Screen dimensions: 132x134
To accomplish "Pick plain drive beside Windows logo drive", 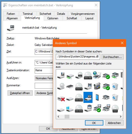I will (x=61, y=110).
